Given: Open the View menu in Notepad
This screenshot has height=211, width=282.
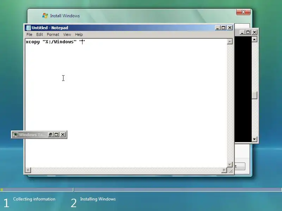Looking at the screenshot, I should [67, 34].
